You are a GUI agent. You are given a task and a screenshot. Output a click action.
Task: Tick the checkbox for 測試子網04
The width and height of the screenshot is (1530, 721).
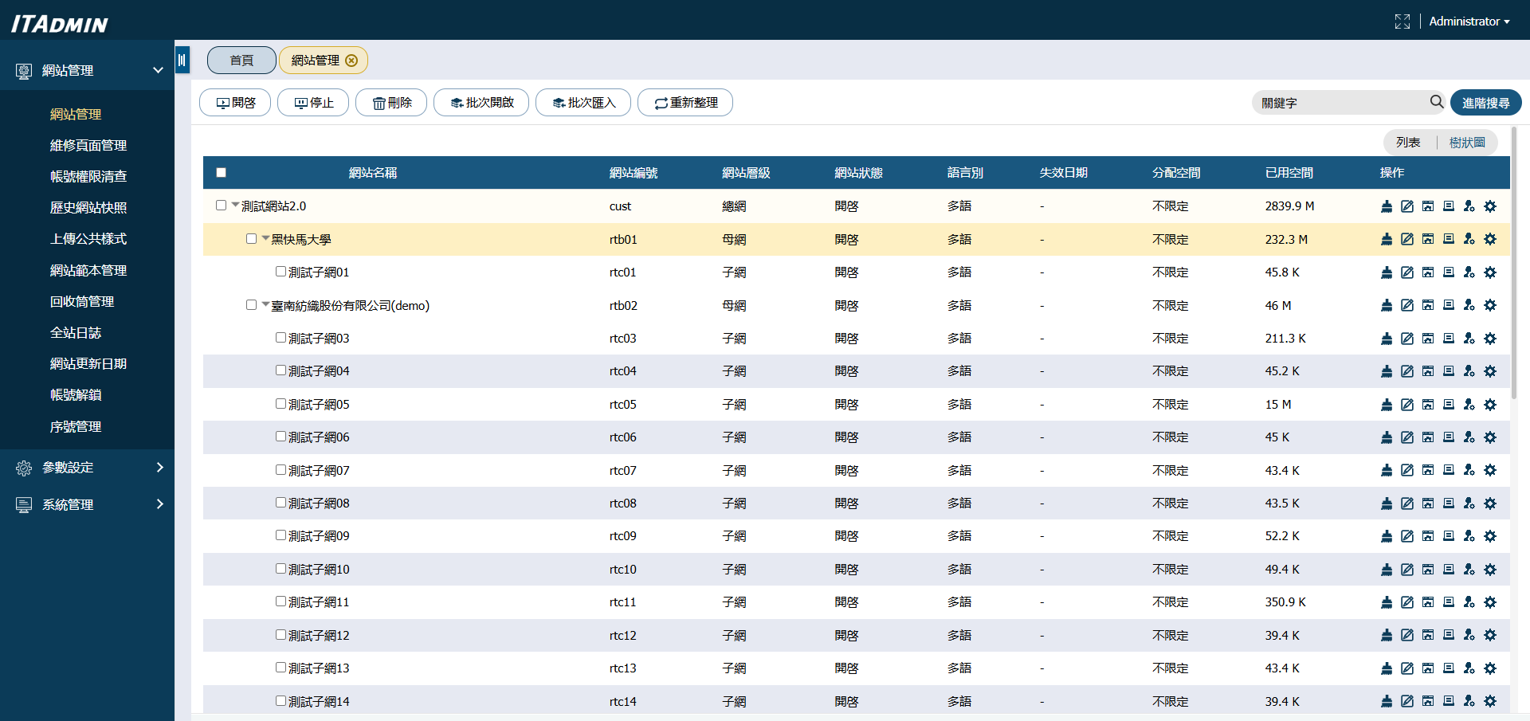280,370
